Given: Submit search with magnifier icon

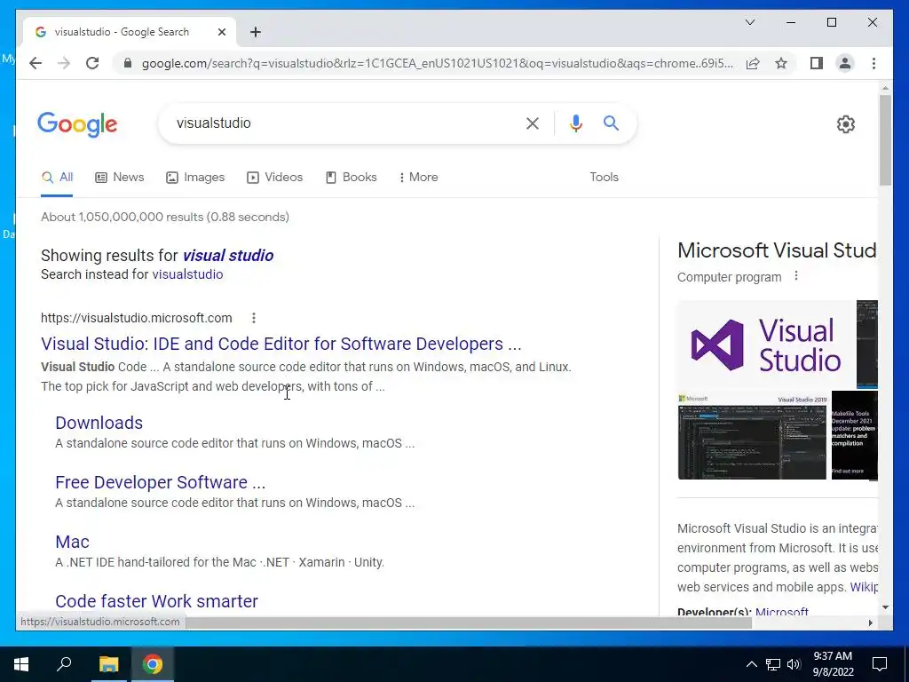Looking at the screenshot, I should 611,123.
